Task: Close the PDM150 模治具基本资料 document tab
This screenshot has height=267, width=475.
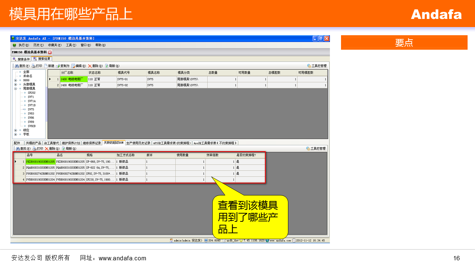Action: [x=50, y=52]
